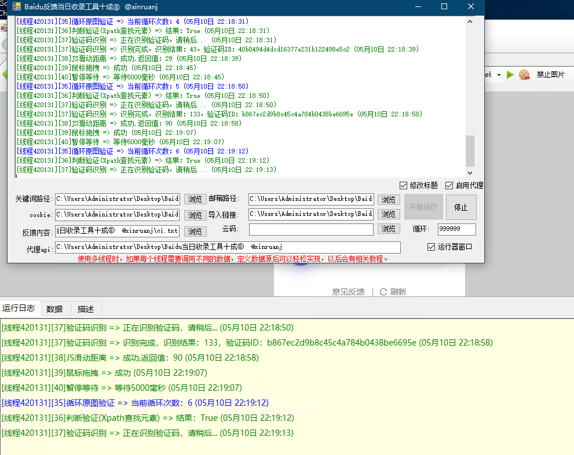Click the 判断验证 log line timed 22:18:50
This screenshot has height=455, width=574.
point(142,96)
